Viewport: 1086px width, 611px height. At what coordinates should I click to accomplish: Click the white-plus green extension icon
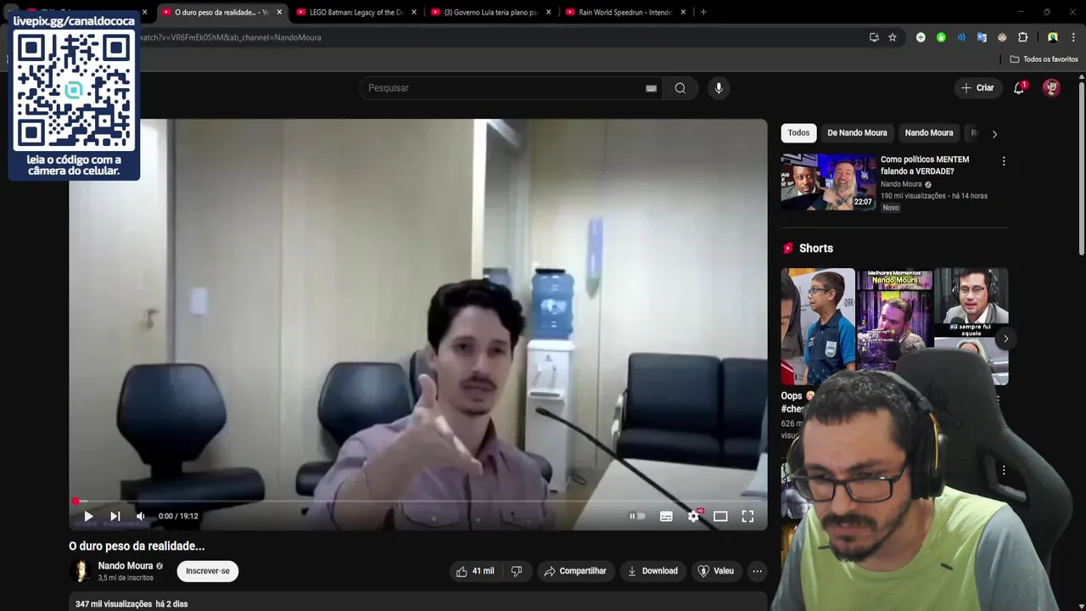921,37
